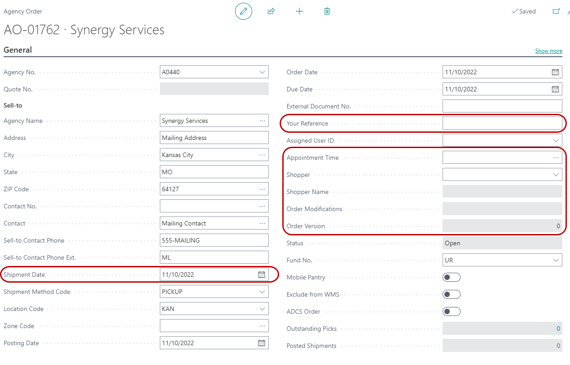Screen dimensions: 570x365
Task: Open Agency Name lookup ellipsis button
Action: coord(262,121)
